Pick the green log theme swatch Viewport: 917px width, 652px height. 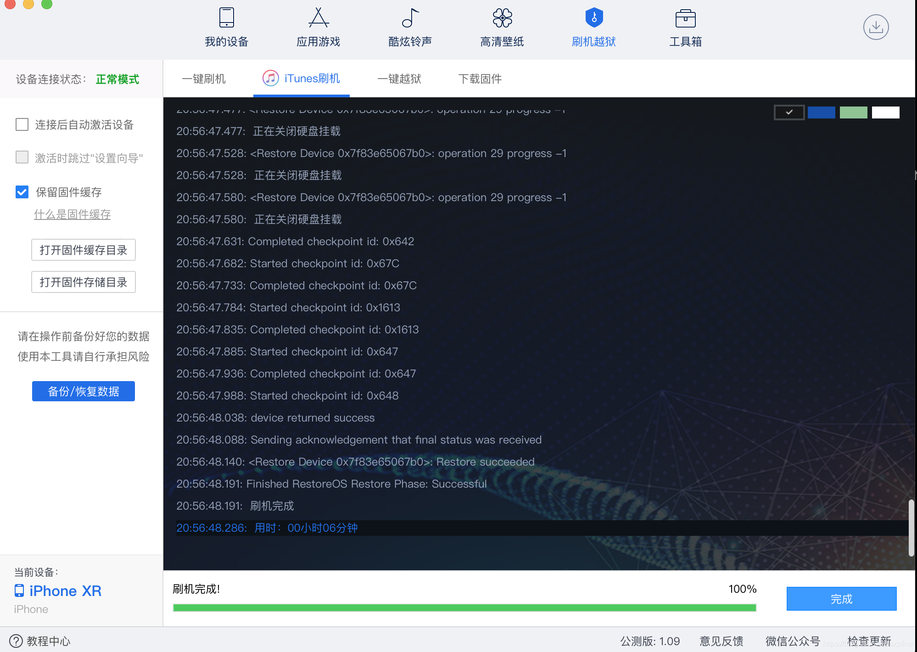pos(853,112)
